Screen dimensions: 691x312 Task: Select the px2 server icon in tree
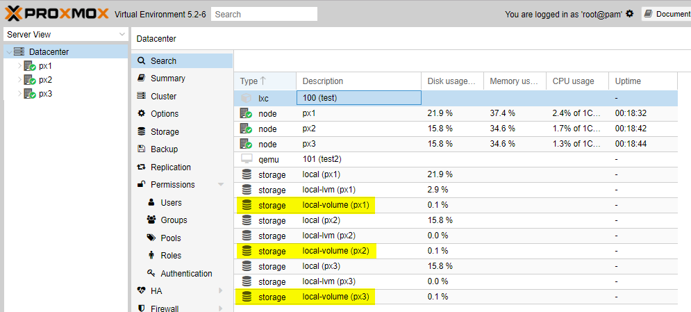30,80
